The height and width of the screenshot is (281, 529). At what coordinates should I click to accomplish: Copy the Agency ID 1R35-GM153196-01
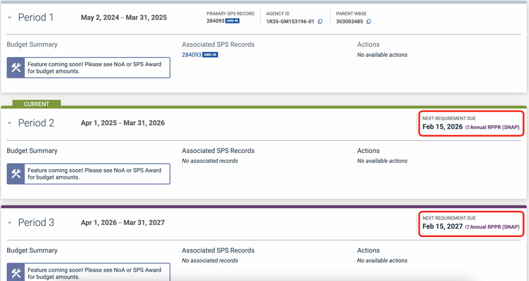coord(320,22)
